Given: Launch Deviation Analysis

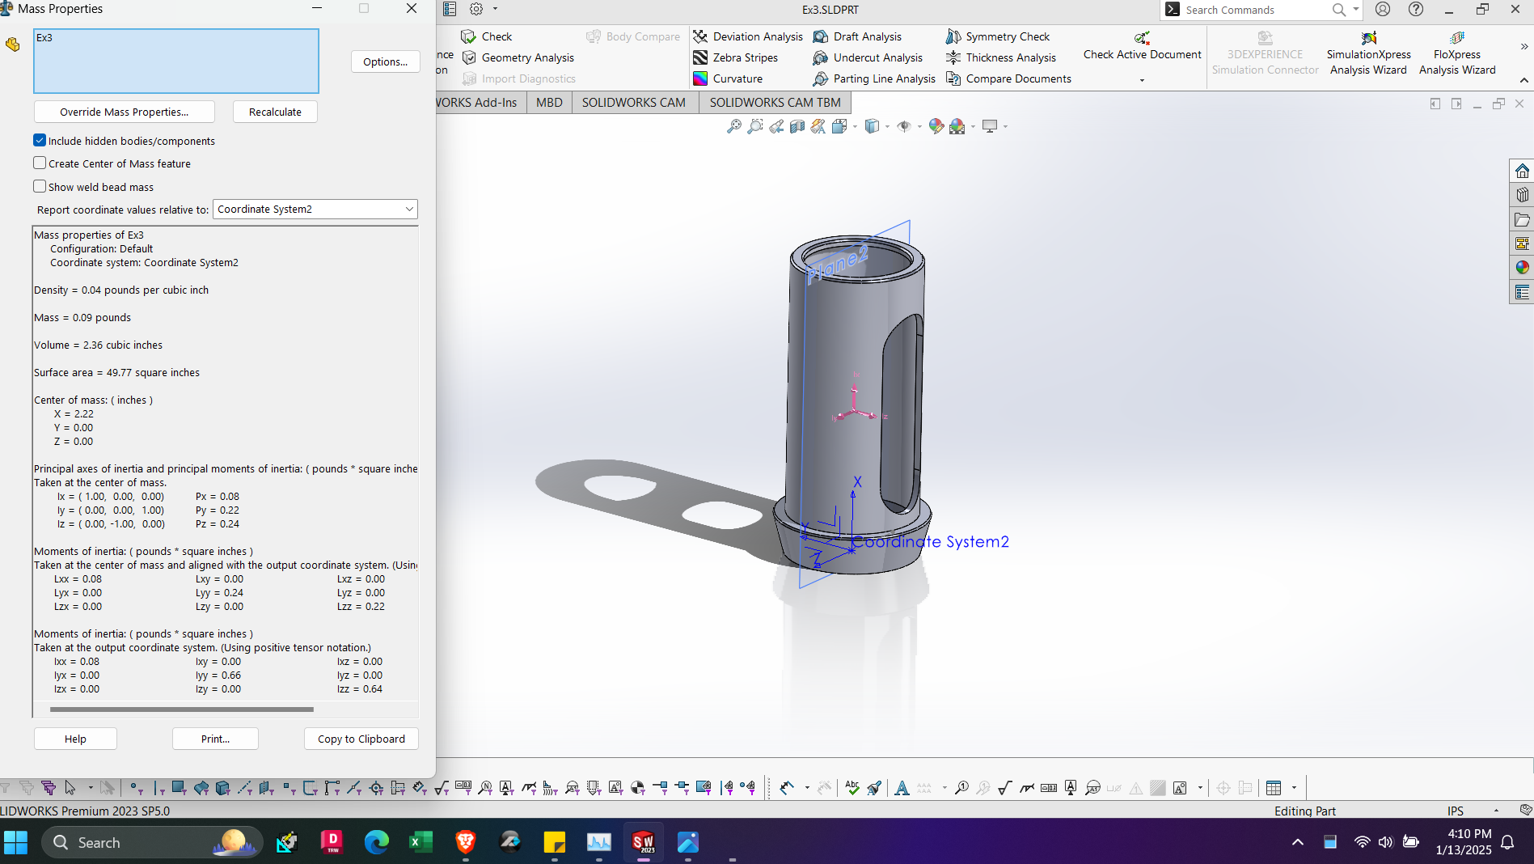Looking at the screenshot, I should click(748, 36).
